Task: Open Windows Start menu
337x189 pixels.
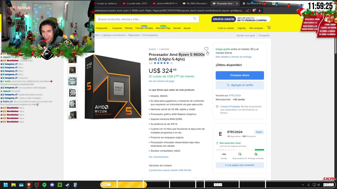Action: click(x=6, y=185)
